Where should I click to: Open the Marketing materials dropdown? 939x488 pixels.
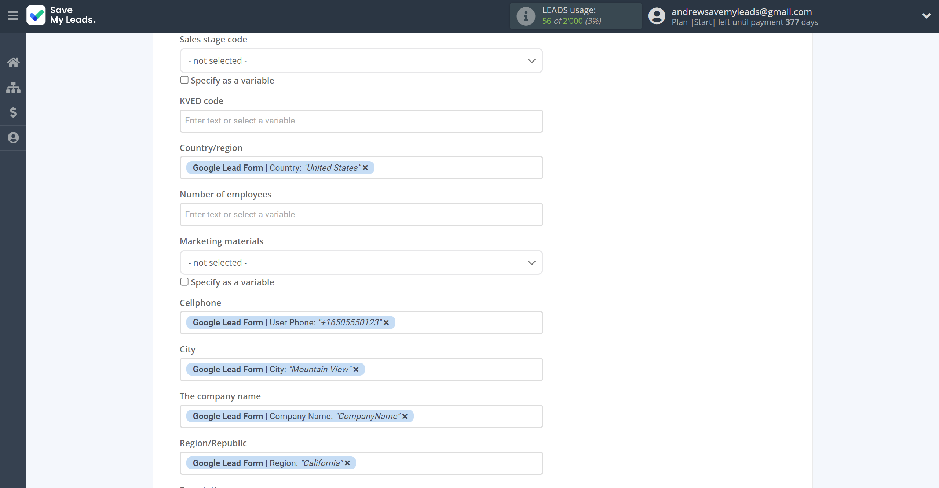tap(361, 263)
